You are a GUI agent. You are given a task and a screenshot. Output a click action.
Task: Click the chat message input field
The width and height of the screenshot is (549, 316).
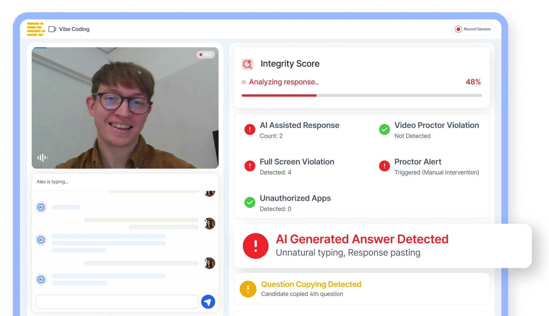click(x=117, y=302)
